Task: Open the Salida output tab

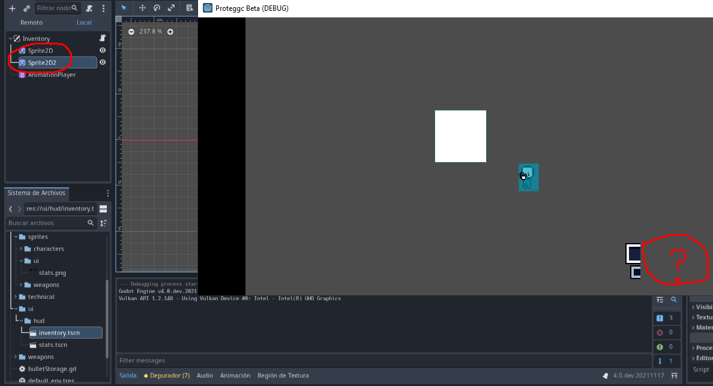Action: click(128, 376)
